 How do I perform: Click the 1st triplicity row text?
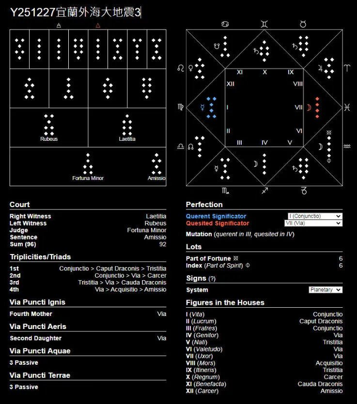point(113,269)
